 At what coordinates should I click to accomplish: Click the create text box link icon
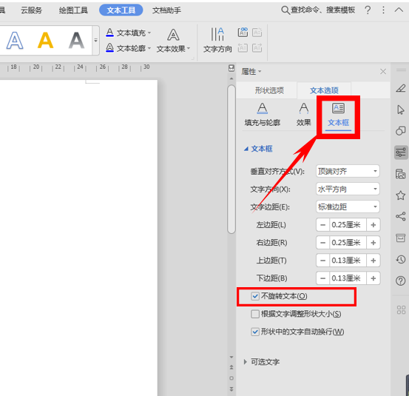[243, 33]
